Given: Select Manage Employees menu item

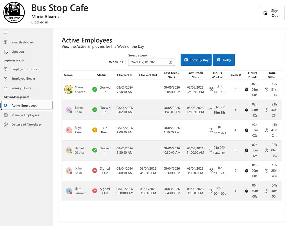Looking at the screenshot, I should tap(27, 115).
